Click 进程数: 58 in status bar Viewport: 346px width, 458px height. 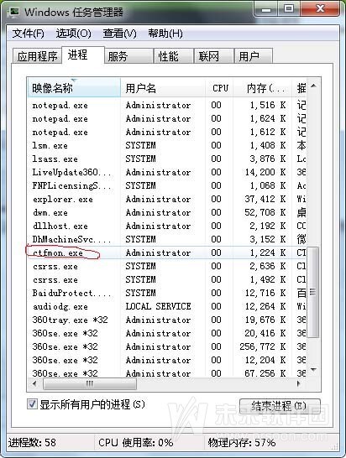pos(32,442)
